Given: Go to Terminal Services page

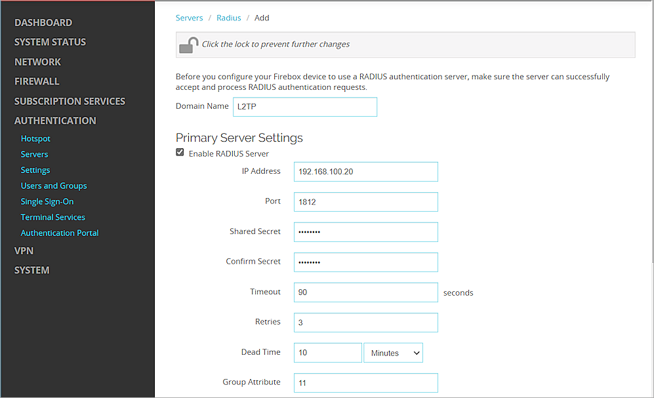Looking at the screenshot, I should point(53,218).
